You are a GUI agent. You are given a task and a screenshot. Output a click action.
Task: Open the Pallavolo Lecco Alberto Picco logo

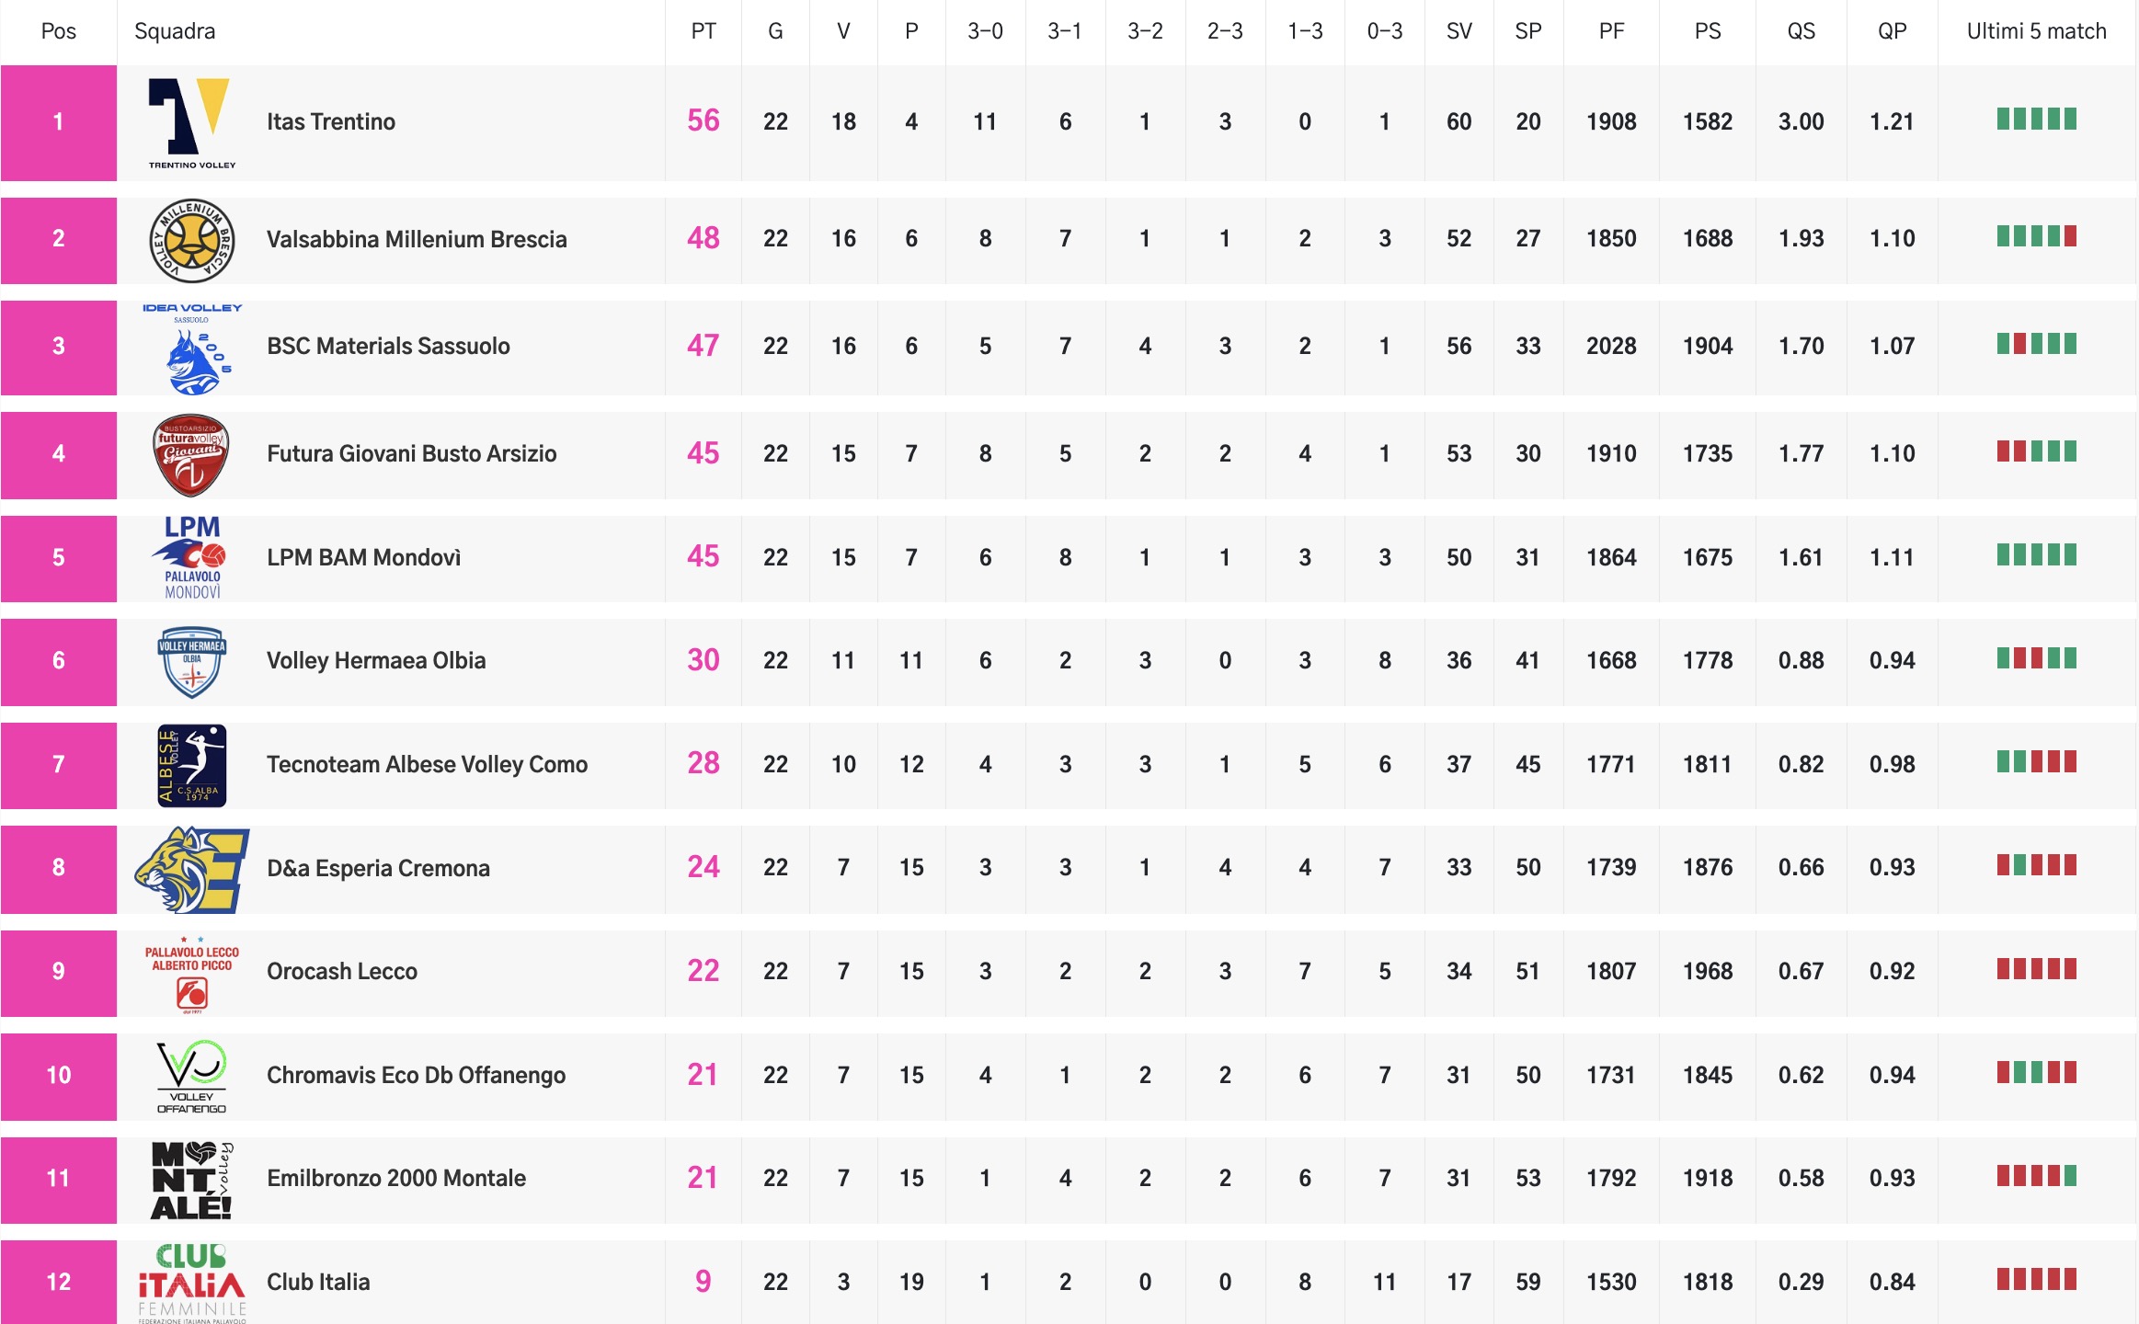pyautogui.click(x=191, y=973)
